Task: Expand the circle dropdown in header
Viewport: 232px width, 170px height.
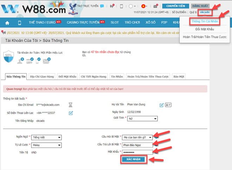Action: [132, 6]
